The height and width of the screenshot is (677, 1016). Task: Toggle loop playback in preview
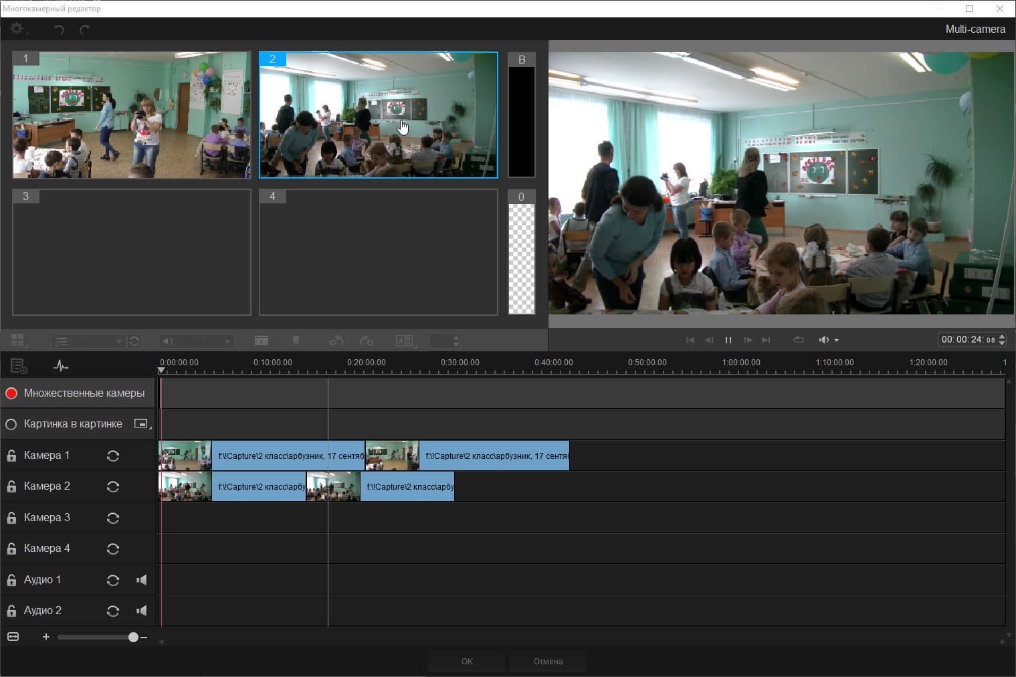799,340
